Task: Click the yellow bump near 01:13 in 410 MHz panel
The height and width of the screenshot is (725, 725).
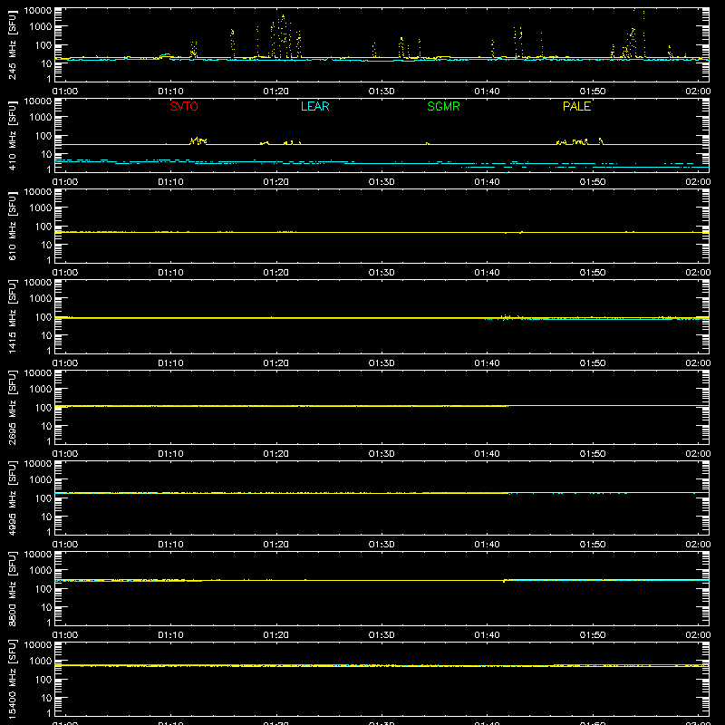Action: (198, 140)
